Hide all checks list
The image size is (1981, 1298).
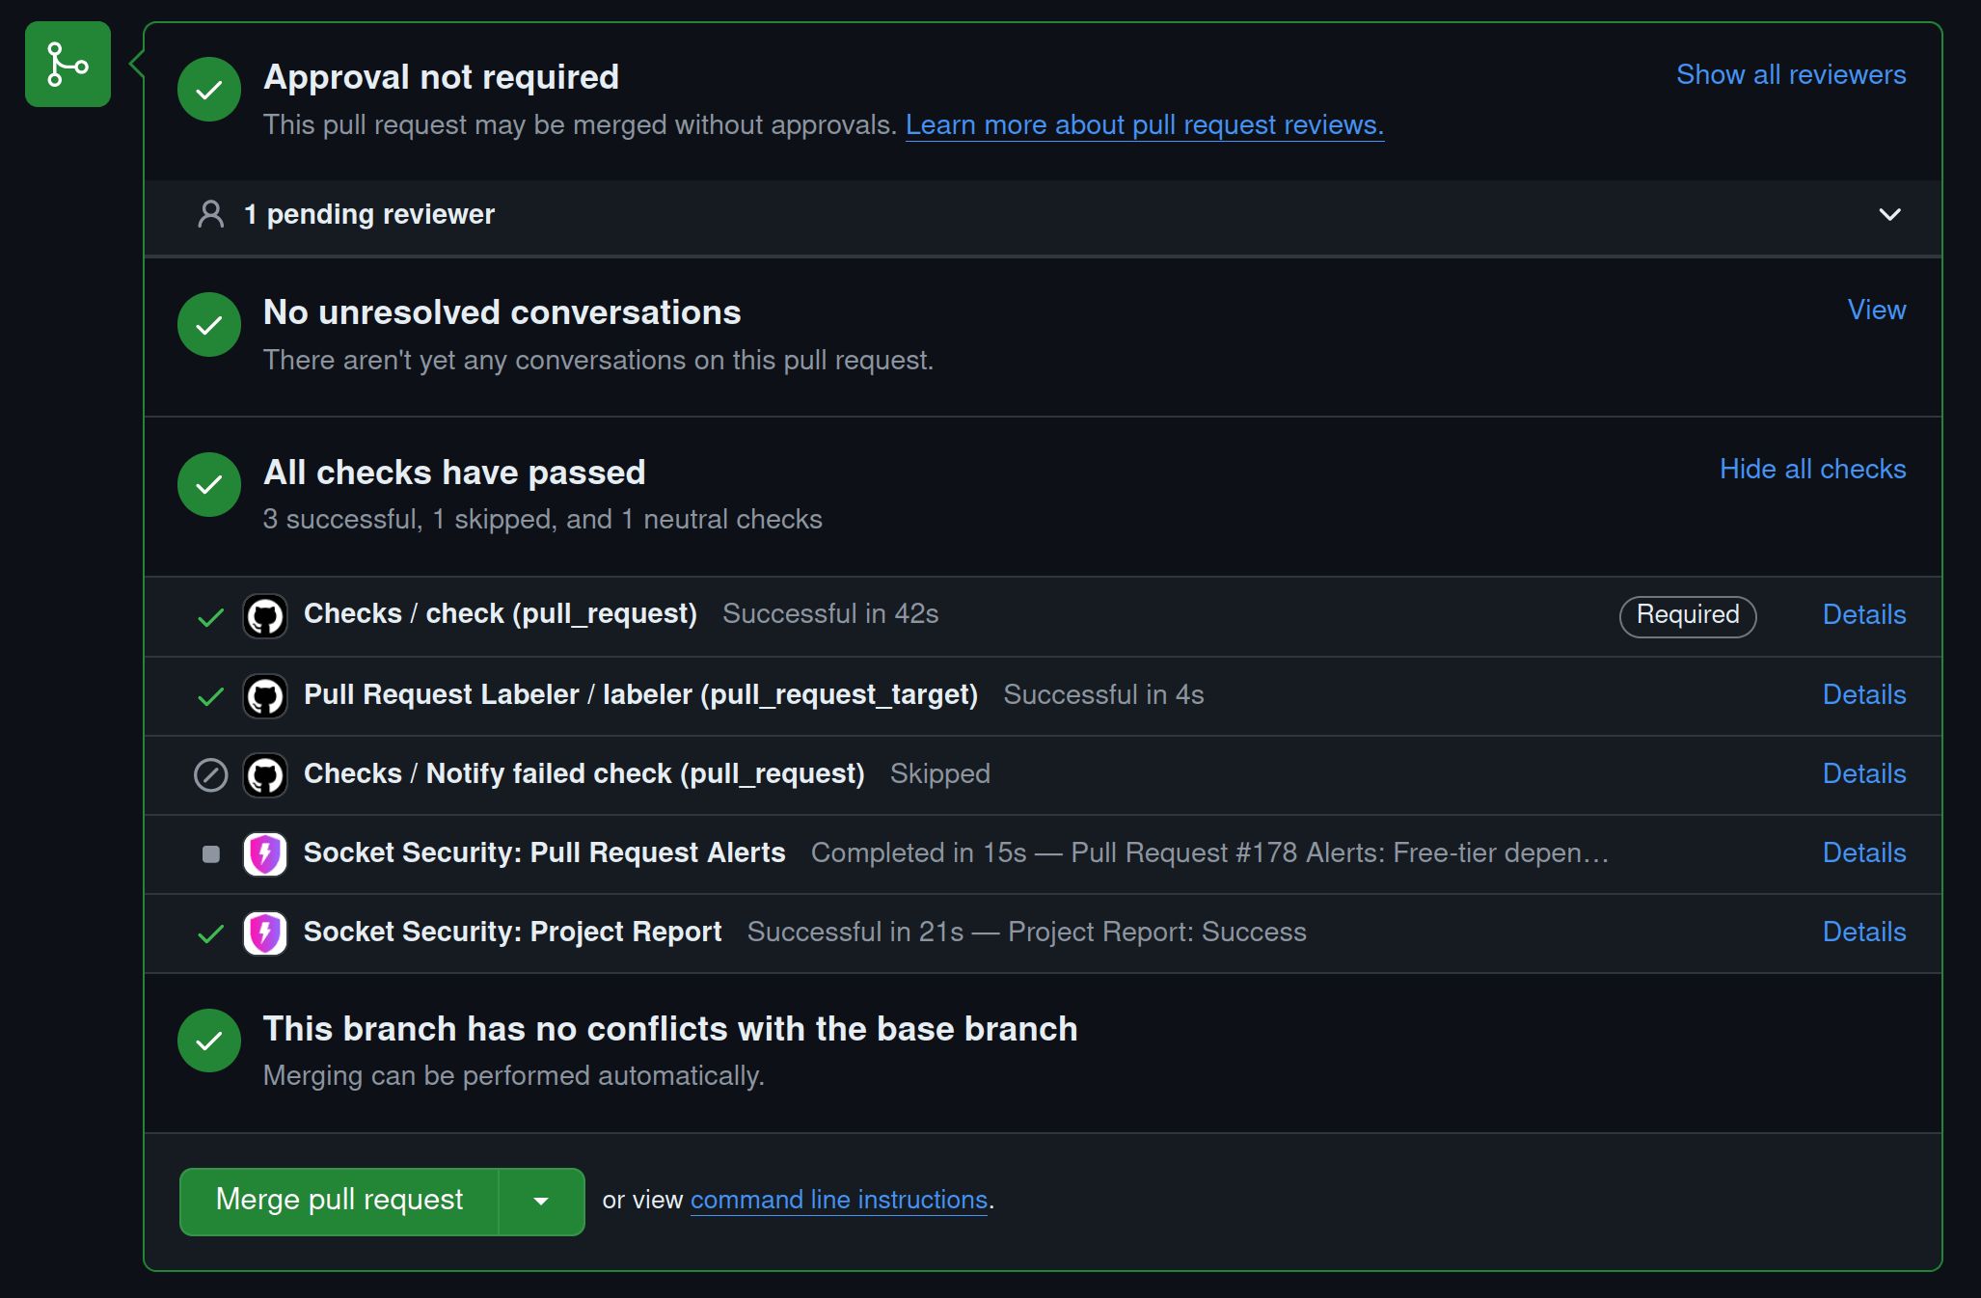(1812, 470)
